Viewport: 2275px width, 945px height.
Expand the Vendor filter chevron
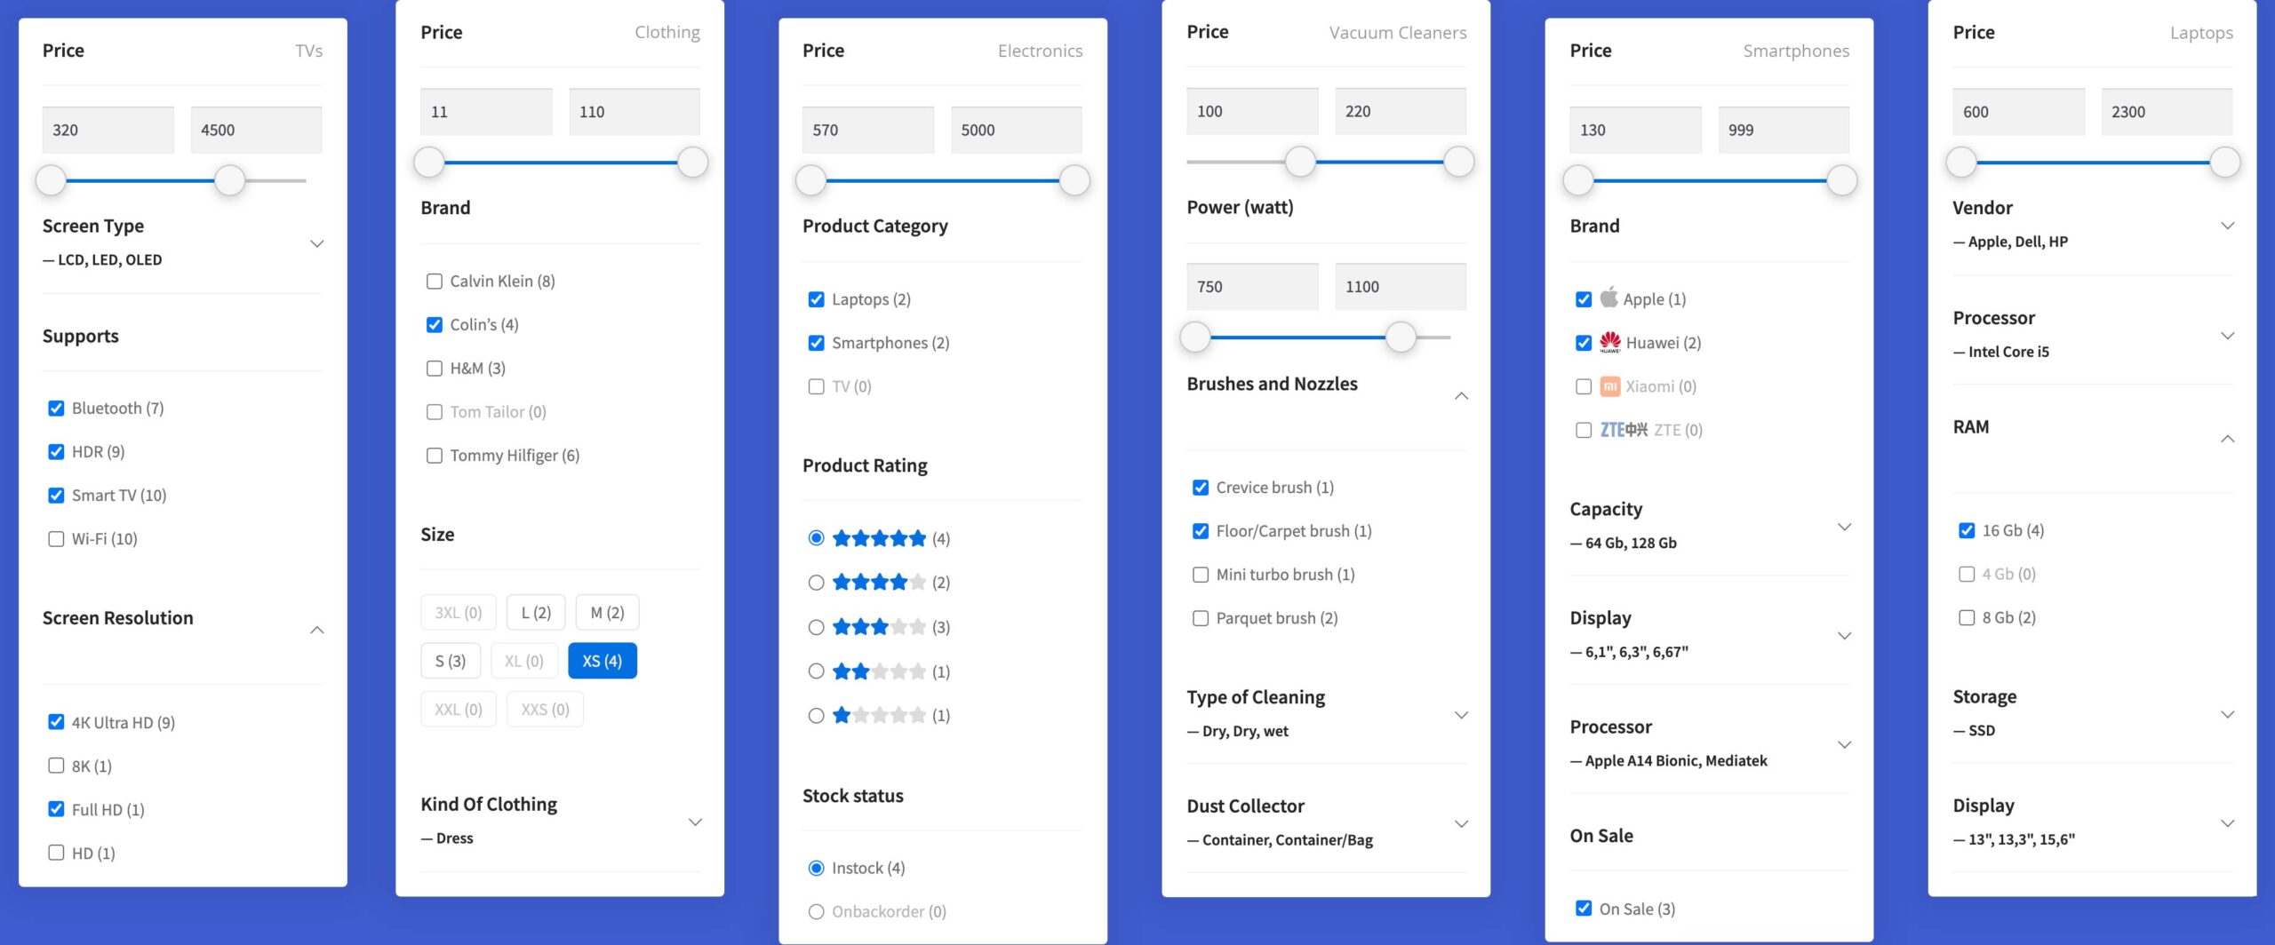click(2227, 226)
